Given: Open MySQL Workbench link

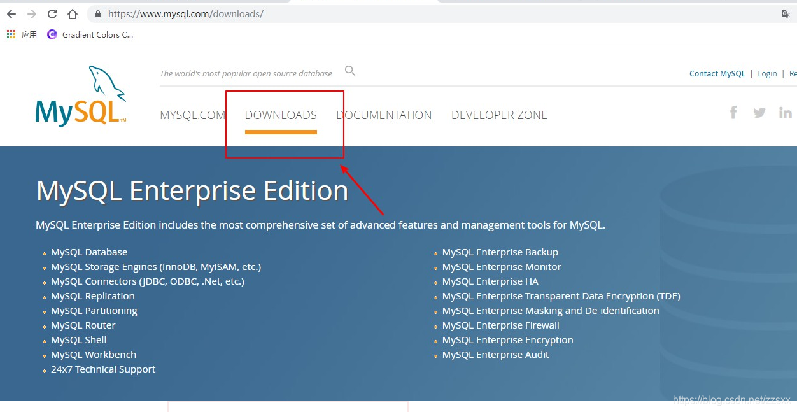Looking at the screenshot, I should coord(94,355).
